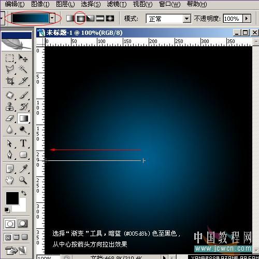This screenshot has width=259, height=259.
Task: Open the 不透明度 opacity slider arrow
Action: pyautogui.click(x=247, y=19)
